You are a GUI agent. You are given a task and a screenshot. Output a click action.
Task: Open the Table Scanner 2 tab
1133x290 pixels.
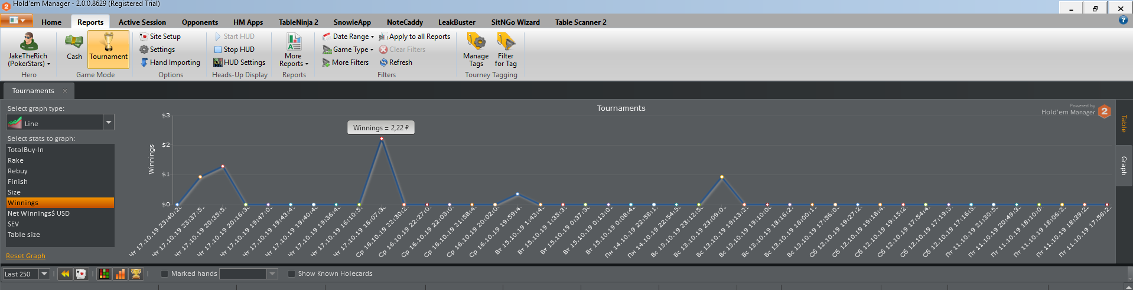click(x=581, y=22)
